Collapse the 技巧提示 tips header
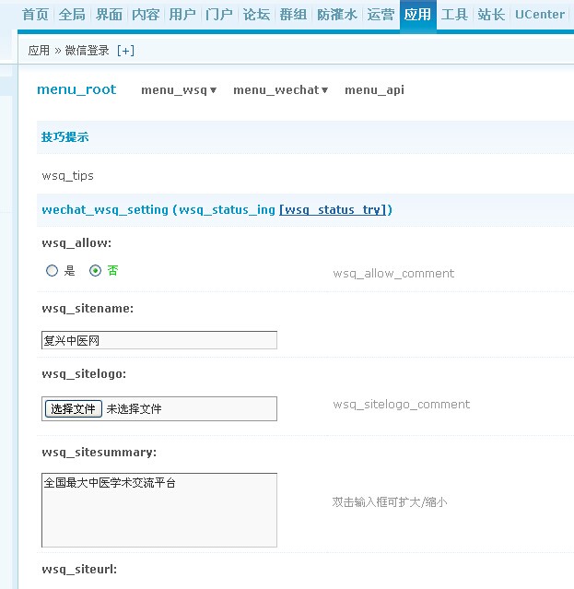The width and height of the screenshot is (574, 589). (x=64, y=137)
